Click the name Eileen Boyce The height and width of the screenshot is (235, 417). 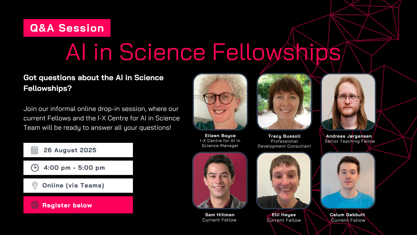click(x=220, y=136)
